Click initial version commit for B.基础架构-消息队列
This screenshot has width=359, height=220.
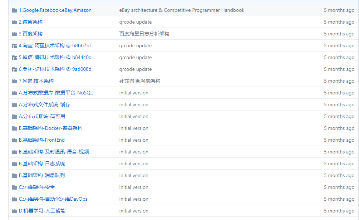(x=134, y=175)
